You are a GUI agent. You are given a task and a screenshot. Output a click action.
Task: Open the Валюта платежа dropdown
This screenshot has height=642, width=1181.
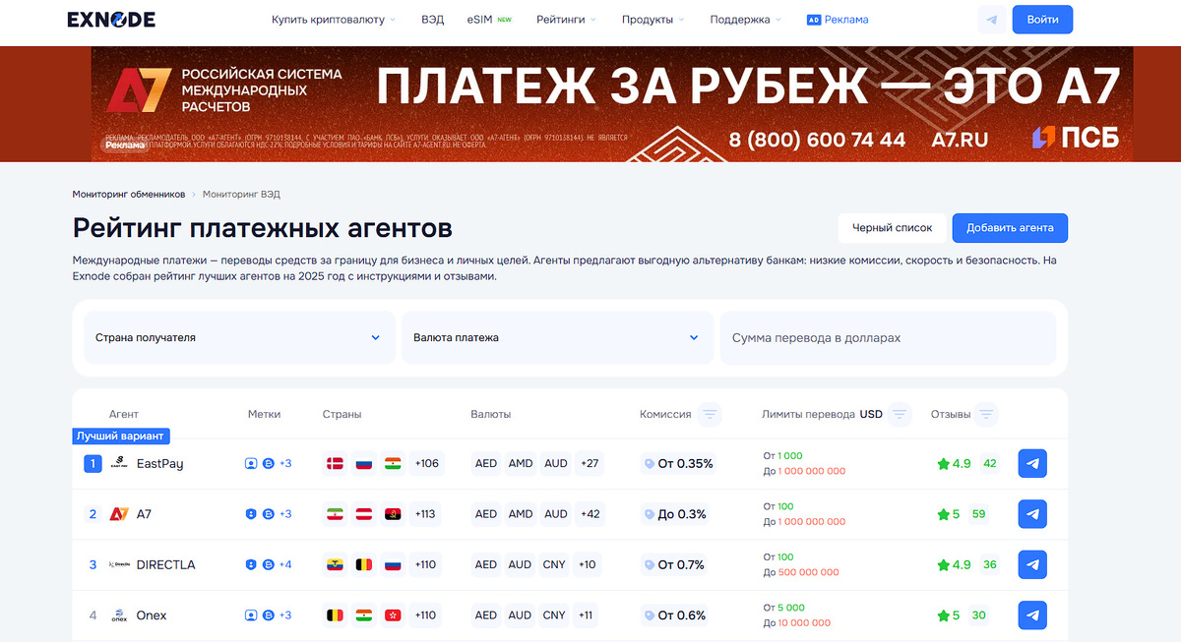pyautogui.click(x=557, y=337)
